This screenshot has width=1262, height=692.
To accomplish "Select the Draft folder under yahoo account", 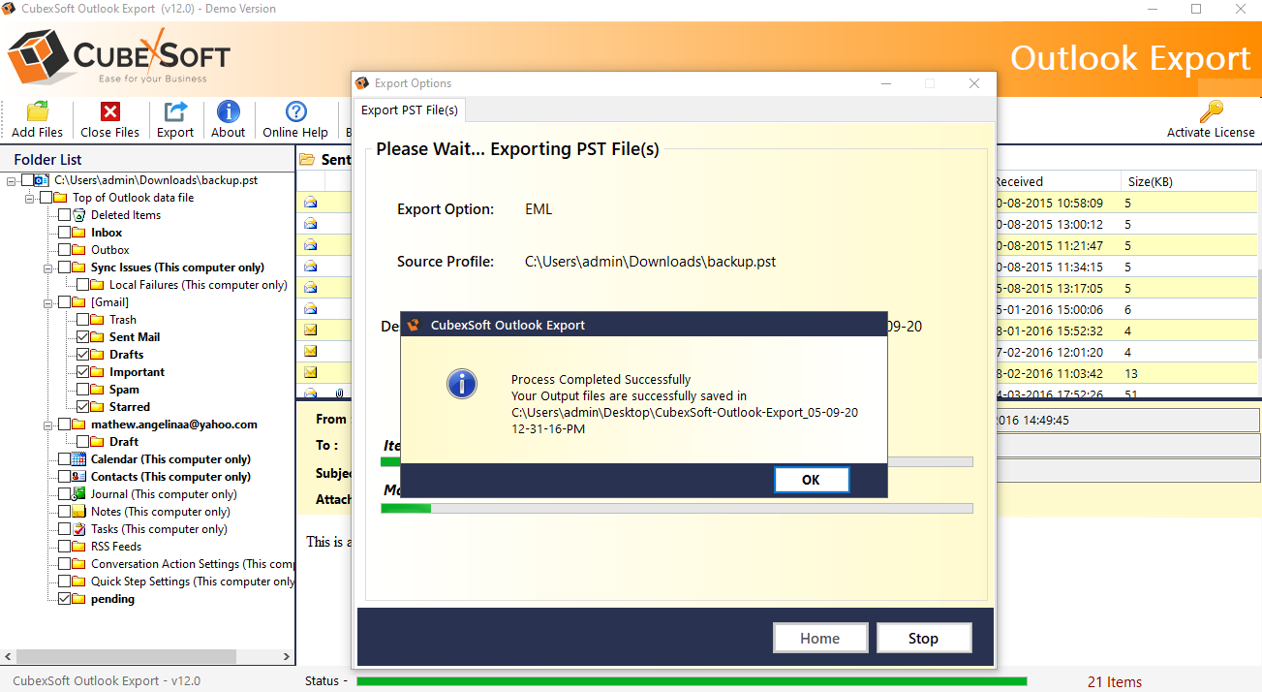I will coord(124,442).
